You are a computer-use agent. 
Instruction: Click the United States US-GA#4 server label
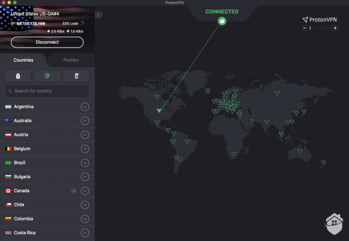click(35, 14)
